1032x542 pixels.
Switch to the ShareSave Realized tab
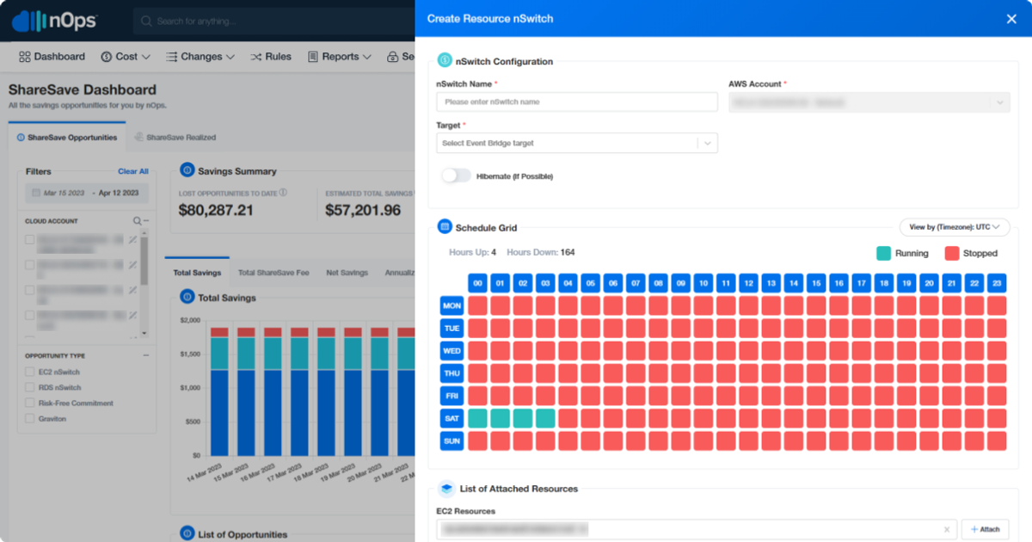(x=175, y=138)
